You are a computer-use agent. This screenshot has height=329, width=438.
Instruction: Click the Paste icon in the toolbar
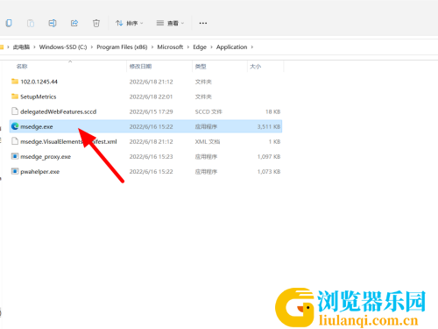(x=31, y=23)
